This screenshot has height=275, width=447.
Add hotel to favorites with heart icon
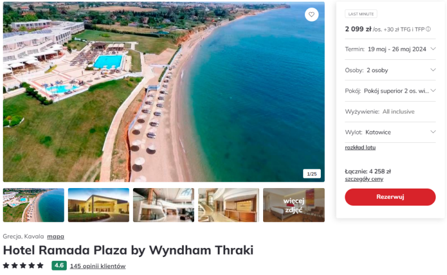pyautogui.click(x=311, y=14)
